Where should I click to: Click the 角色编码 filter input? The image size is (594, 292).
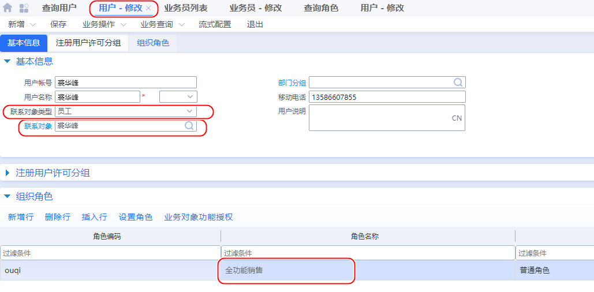110,253
